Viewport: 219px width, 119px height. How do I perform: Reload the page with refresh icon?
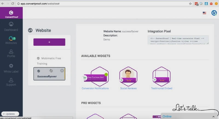[13, 4]
